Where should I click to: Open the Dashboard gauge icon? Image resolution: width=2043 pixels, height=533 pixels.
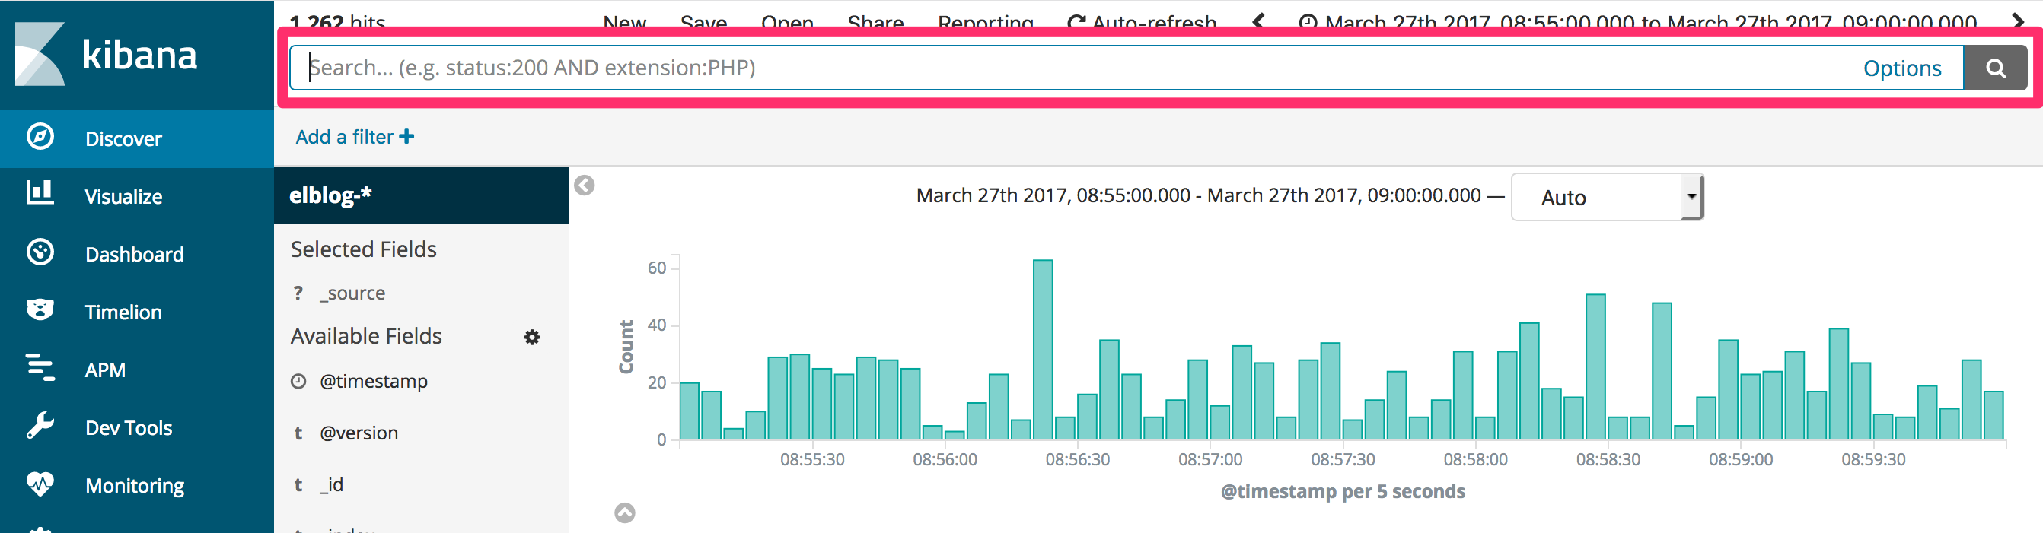pyautogui.click(x=40, y=252)
